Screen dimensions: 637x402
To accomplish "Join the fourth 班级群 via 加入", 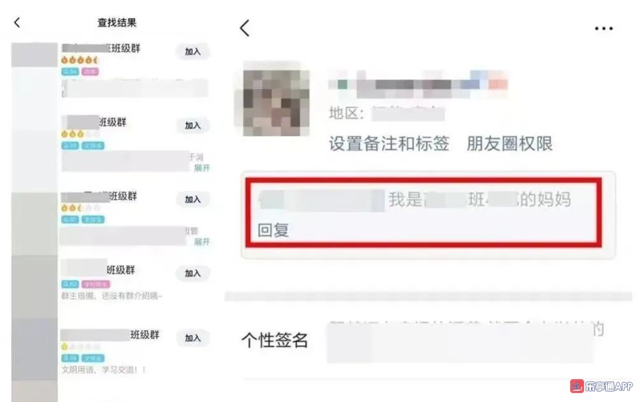I will point(192,273).
